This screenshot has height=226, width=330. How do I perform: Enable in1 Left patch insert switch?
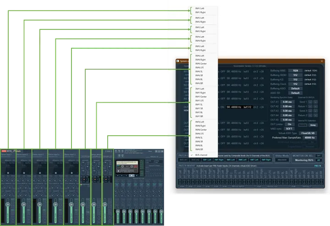pos(180,182)
